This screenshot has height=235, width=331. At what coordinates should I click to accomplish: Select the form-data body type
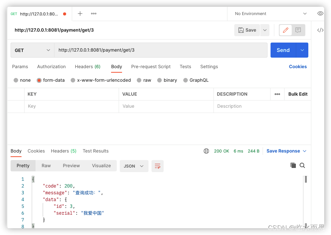coord(51,80)
